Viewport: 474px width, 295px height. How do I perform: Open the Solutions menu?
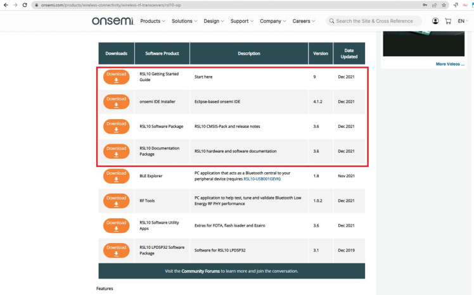click(x=184, y=21)
